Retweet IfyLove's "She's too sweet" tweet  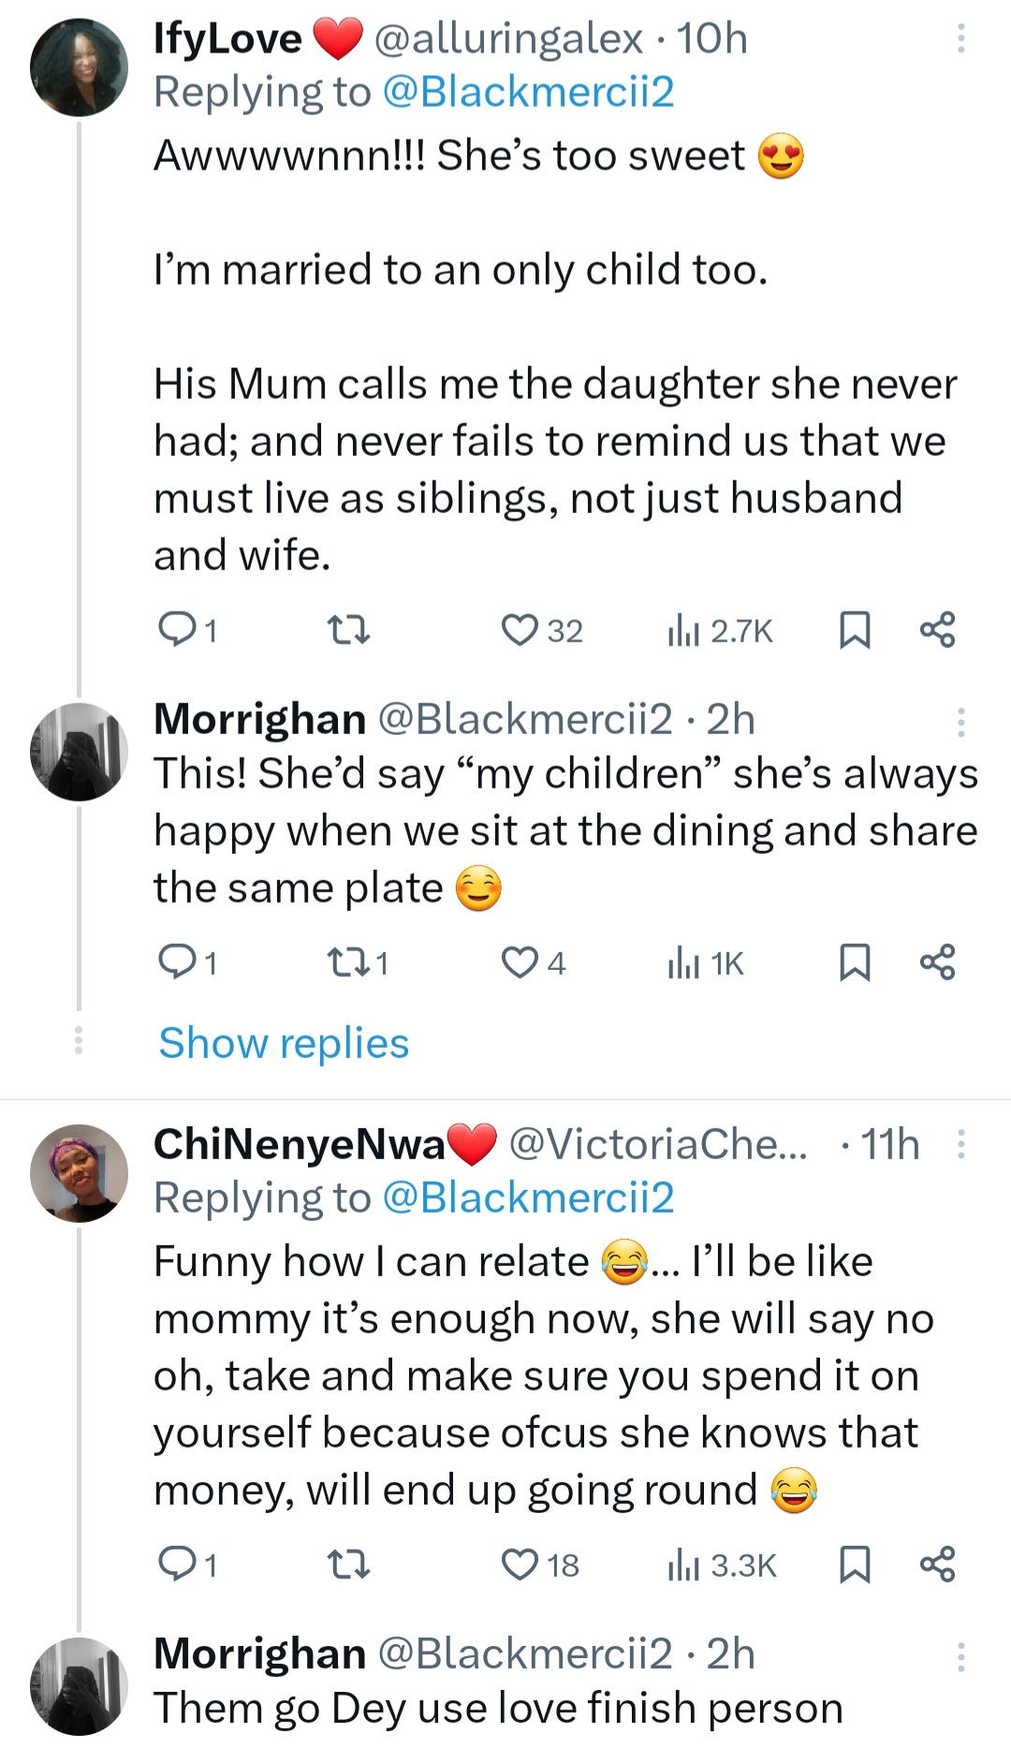coord(351,630)
